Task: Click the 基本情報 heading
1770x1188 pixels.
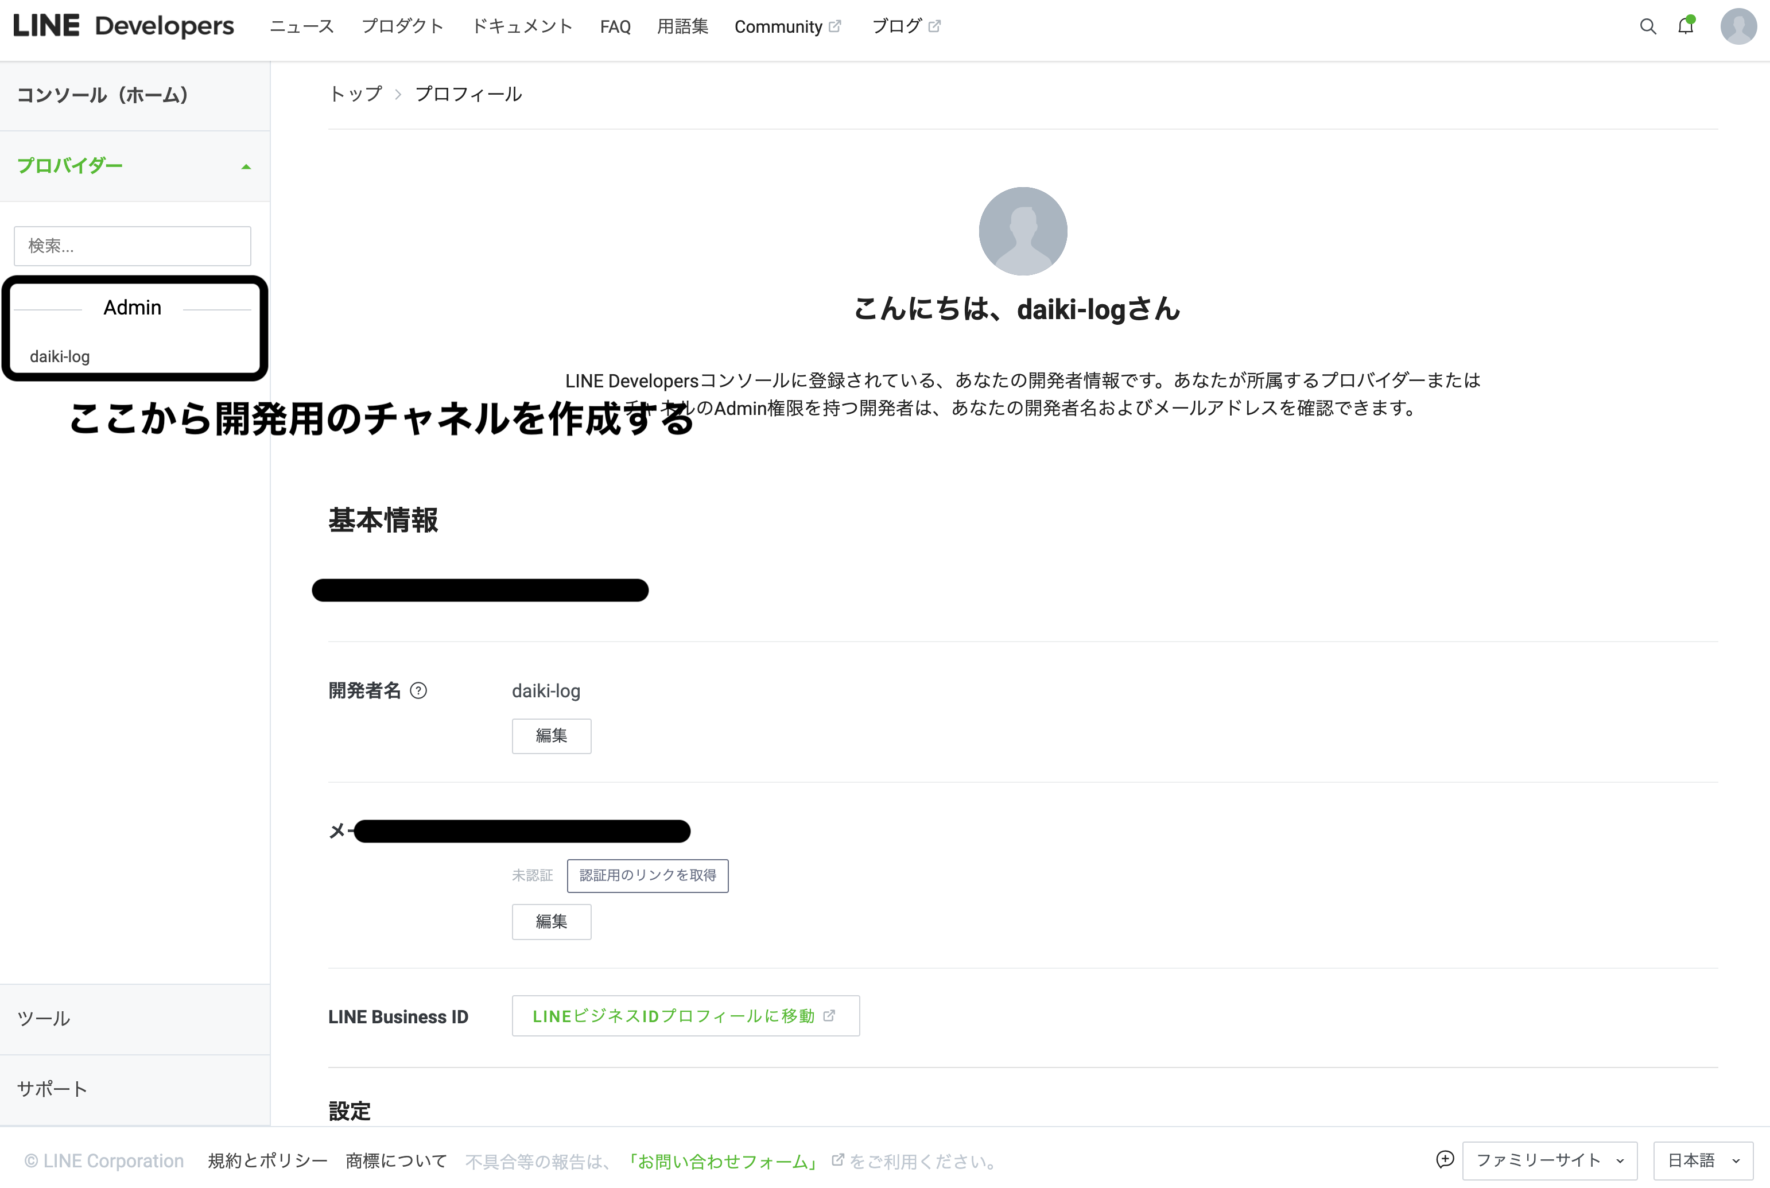Action: pos(383,521)
